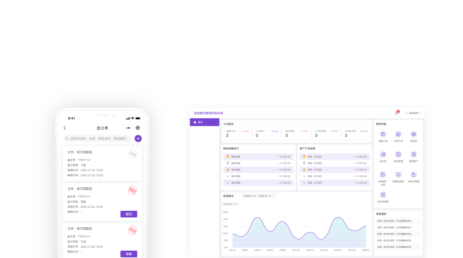Open the 收款单管理 icon
The image size is (463, 258).
click(414, 175)
